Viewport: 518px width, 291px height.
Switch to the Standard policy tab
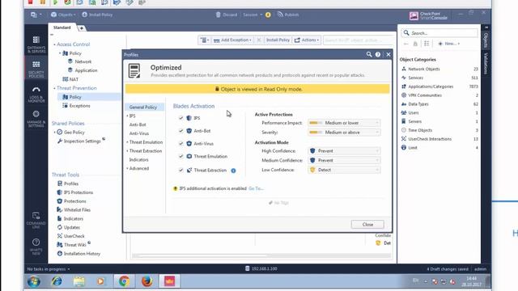62,27
